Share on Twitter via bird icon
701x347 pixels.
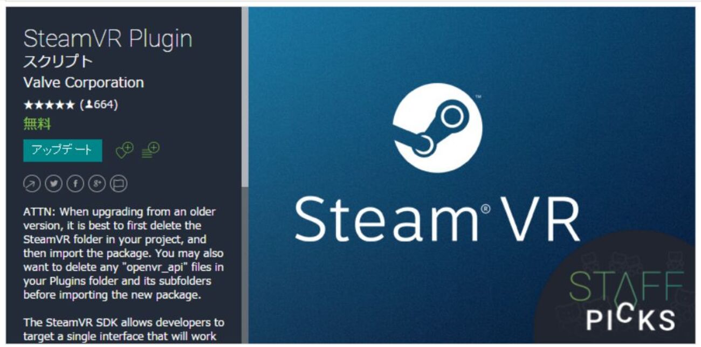53,184
